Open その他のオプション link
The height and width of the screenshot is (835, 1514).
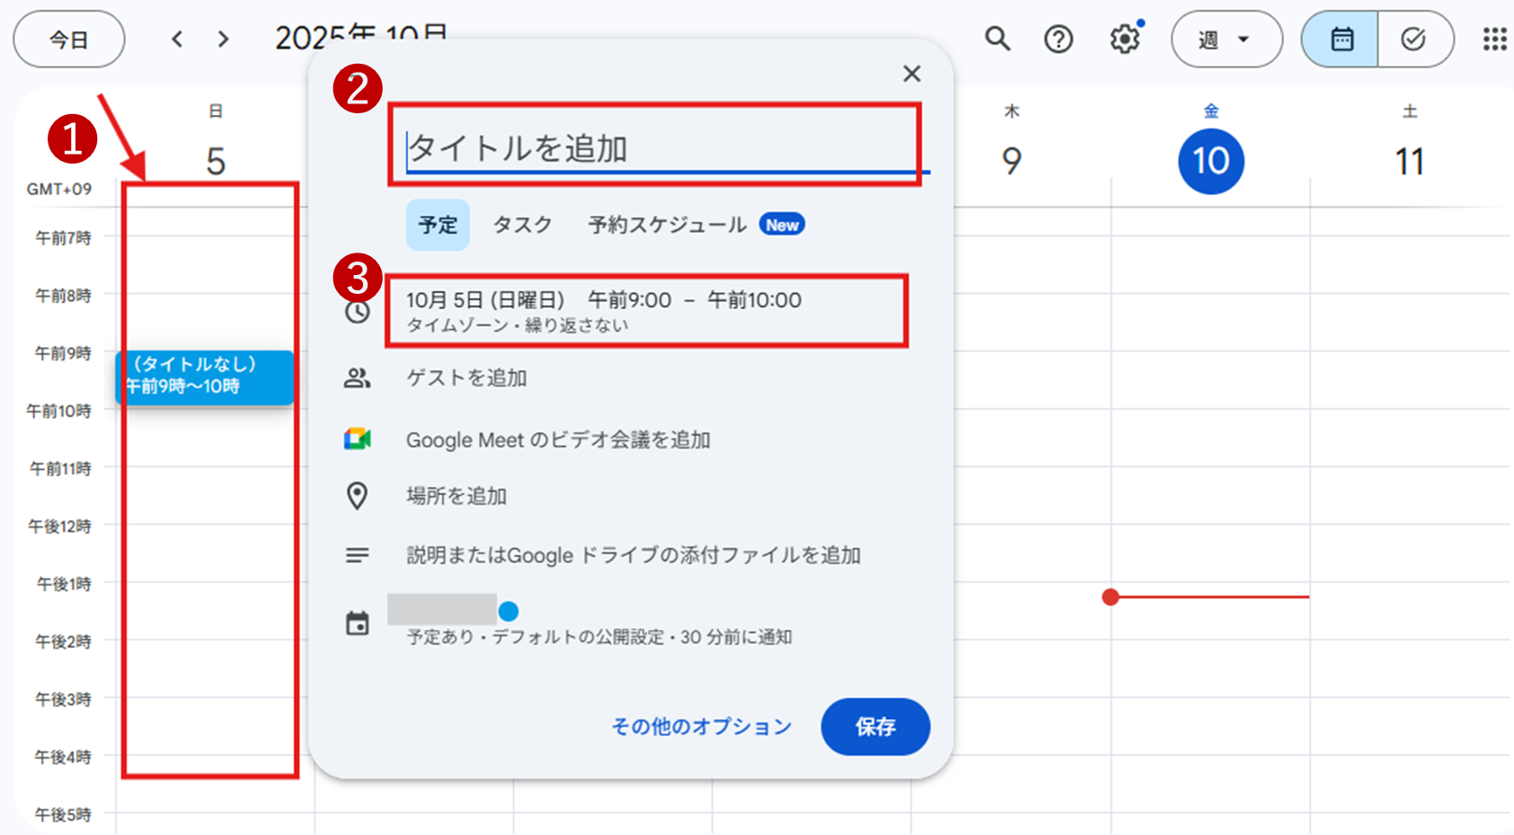pyautogui.click(x=701, y=726)
